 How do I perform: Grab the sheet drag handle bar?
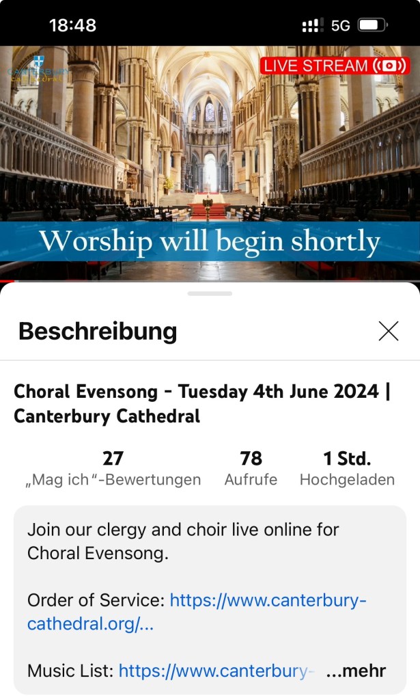click(x=210, y=293)
